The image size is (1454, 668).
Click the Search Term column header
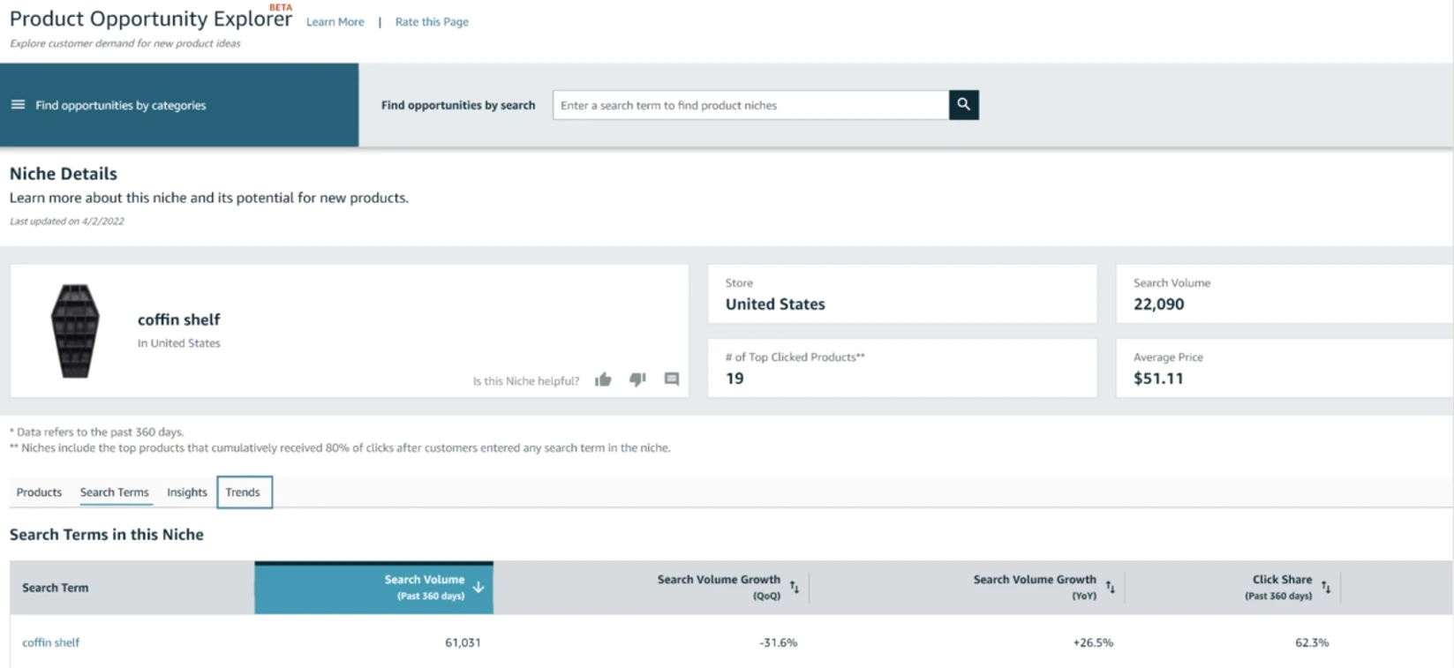(x=56, y=588)
